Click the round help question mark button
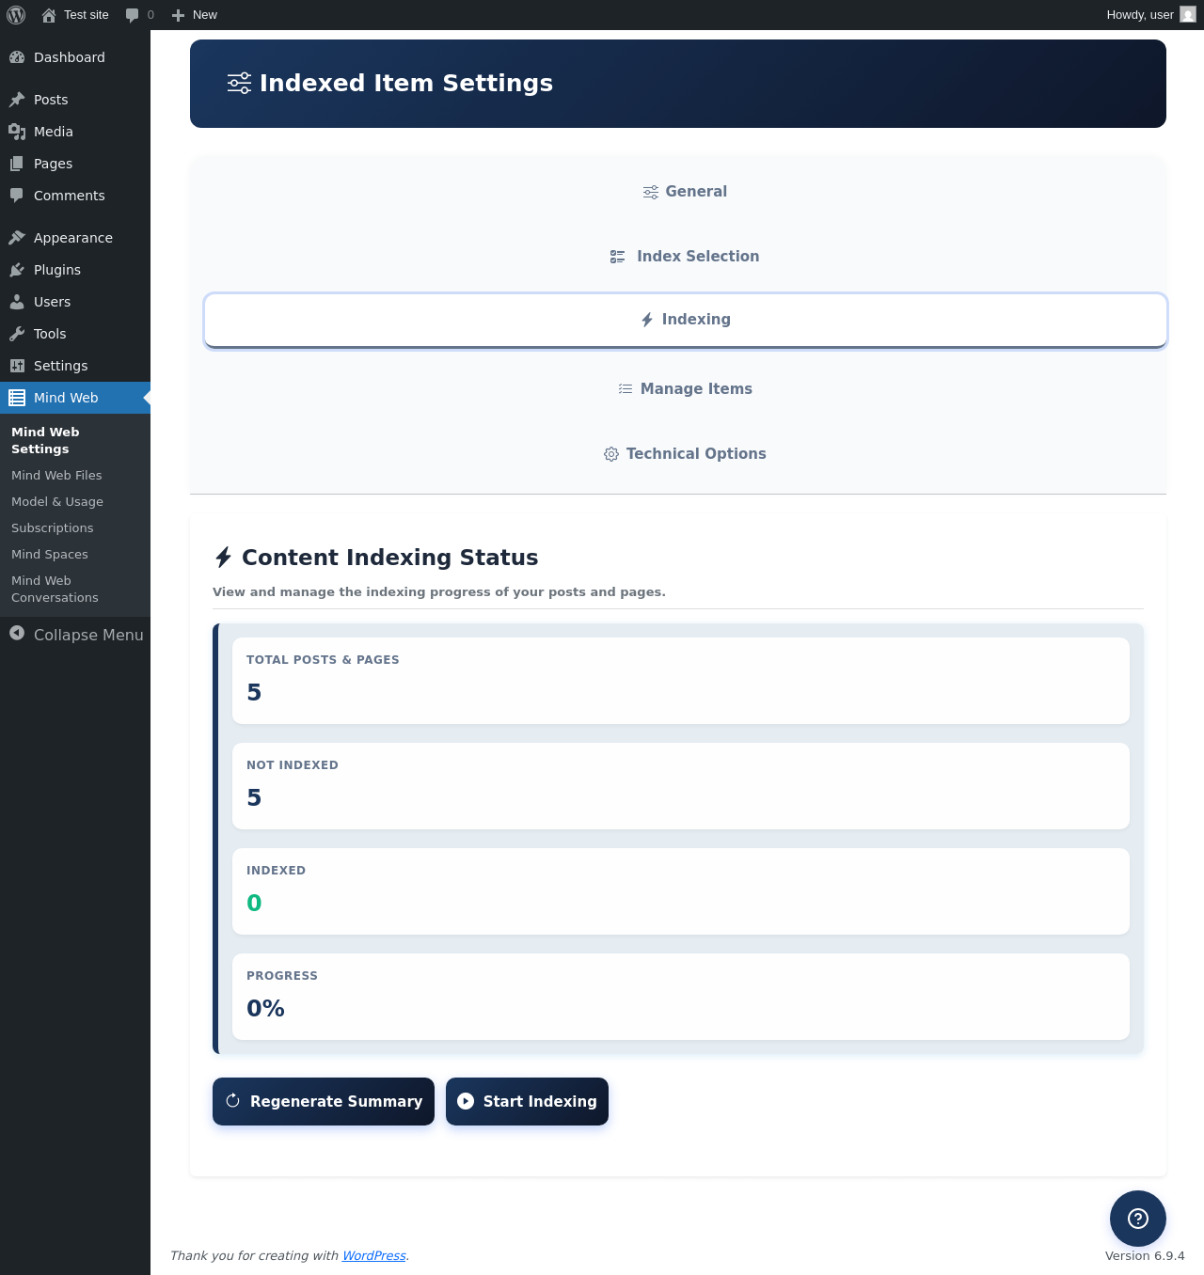This screenshot has height=1275, width=1204. coord(1137,1219)
